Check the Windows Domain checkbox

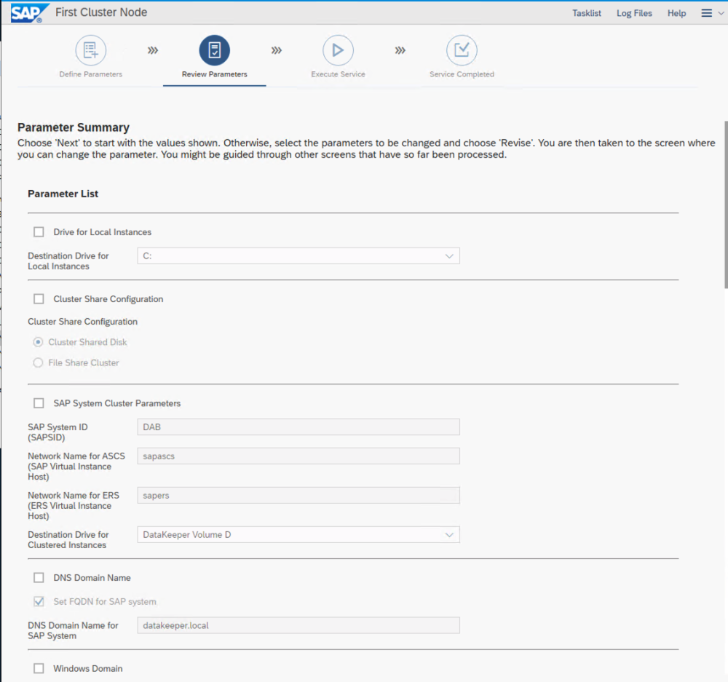pos(39,669)
